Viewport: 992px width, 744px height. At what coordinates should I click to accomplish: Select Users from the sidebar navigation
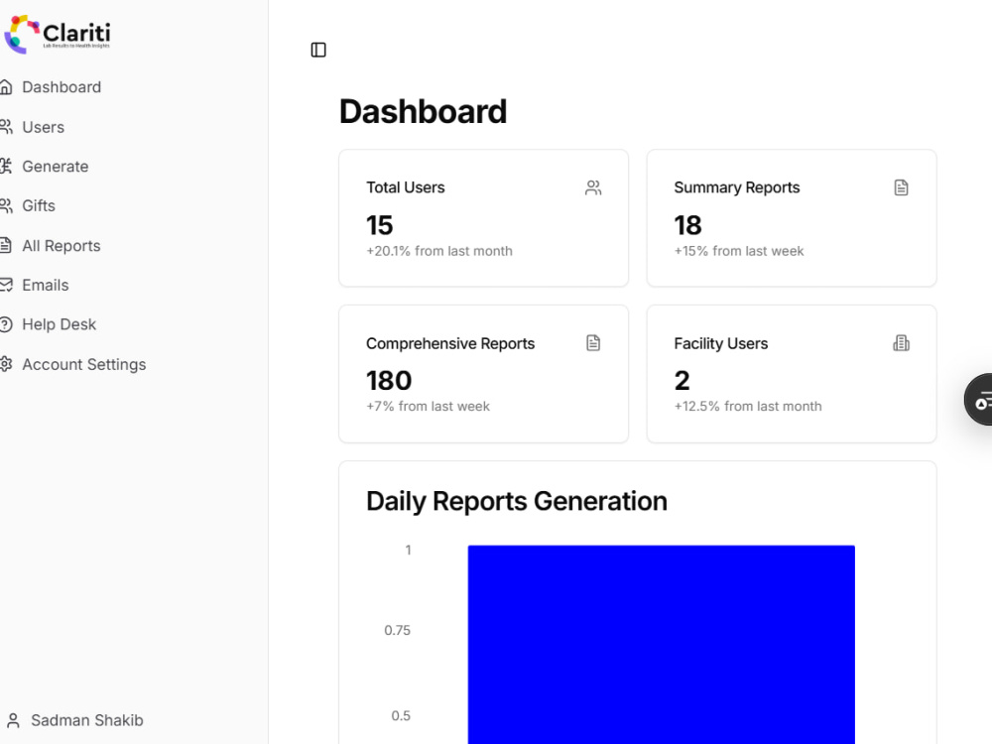click(45, 127)
